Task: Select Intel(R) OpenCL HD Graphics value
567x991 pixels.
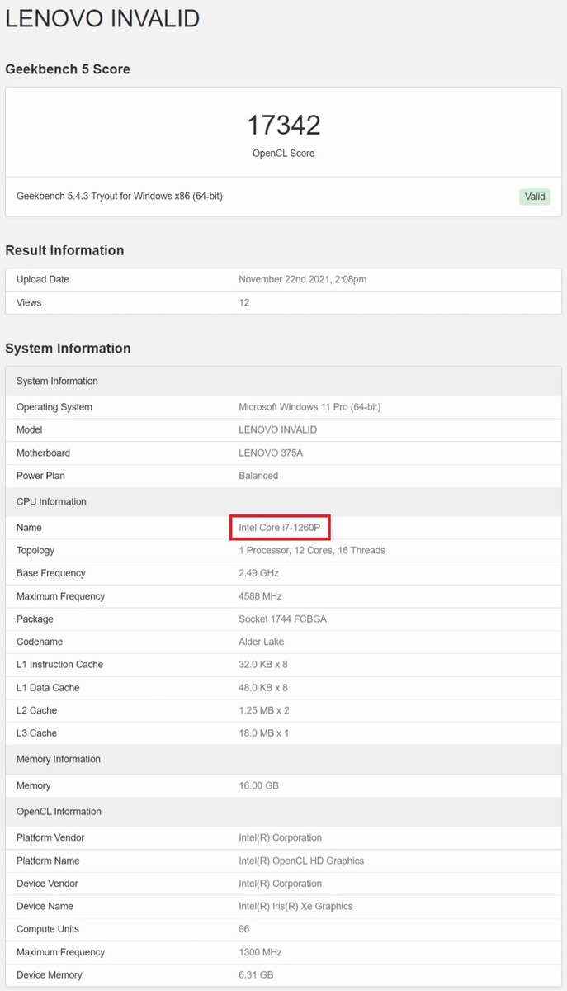Action: click(301, 861)
